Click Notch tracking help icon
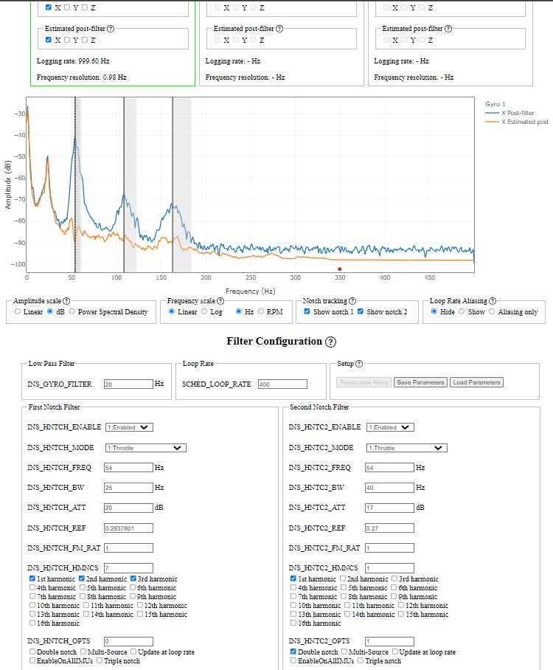 pyautogui.click(x=352, y=301)
